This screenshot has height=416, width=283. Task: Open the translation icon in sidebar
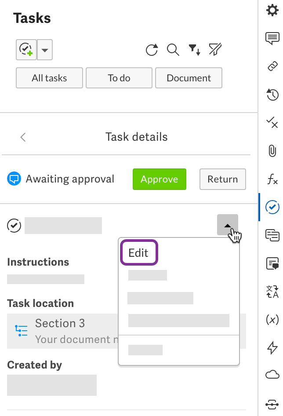(272, 291)
